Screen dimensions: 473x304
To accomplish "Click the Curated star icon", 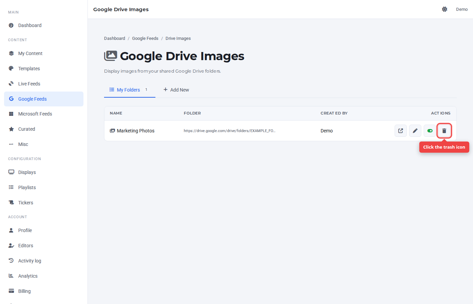I will click(x=11, y=129).
